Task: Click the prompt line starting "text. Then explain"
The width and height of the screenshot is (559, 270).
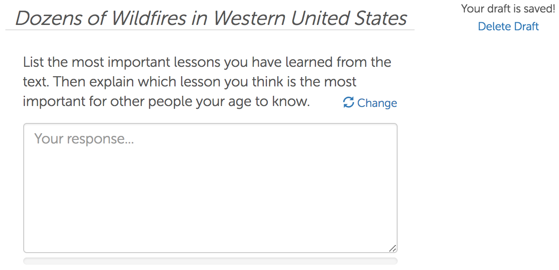Action: point(189,82)
